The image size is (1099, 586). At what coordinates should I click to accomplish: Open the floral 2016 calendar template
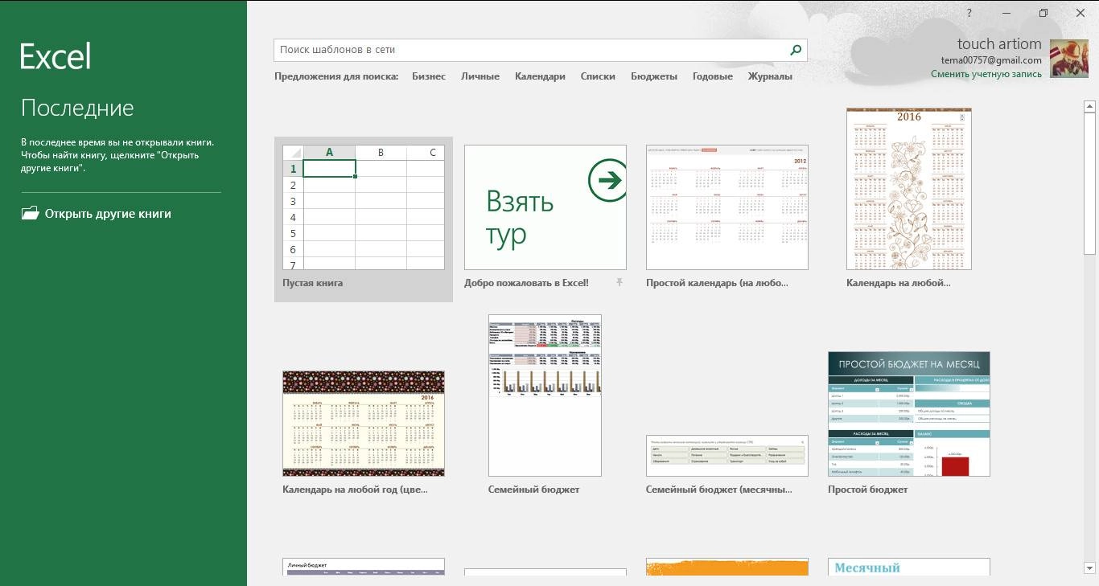909,189
